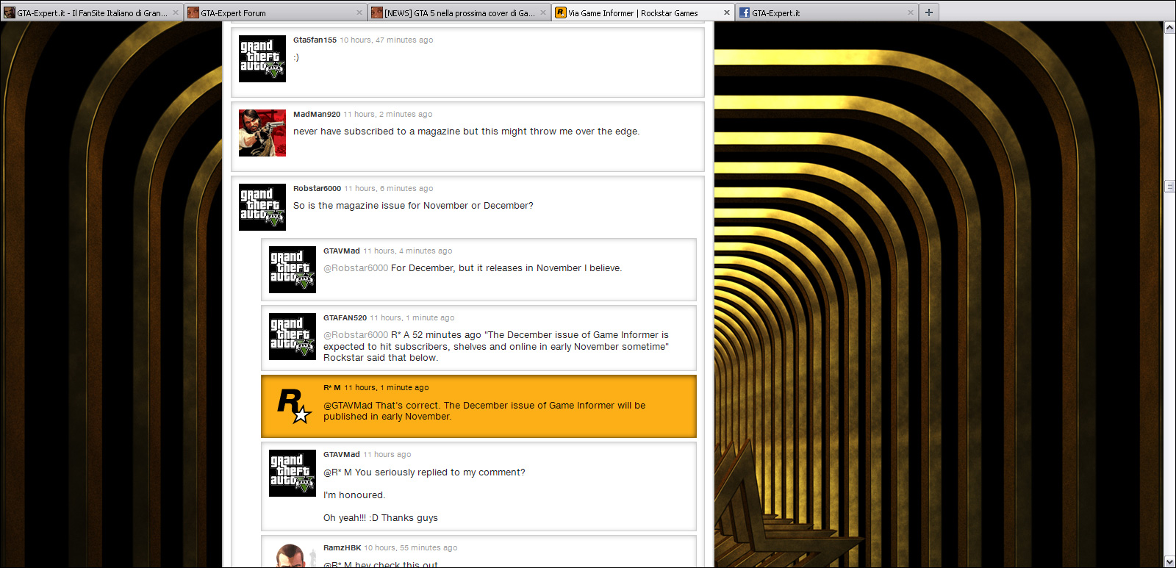Open GTAVMad username on 'For December' reply
The height and width of the screenshot is (568, 1176).
342,251
